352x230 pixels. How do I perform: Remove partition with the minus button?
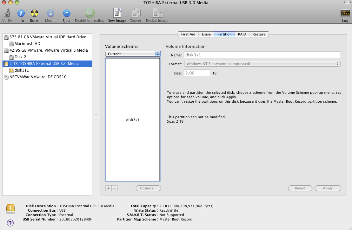115,188
